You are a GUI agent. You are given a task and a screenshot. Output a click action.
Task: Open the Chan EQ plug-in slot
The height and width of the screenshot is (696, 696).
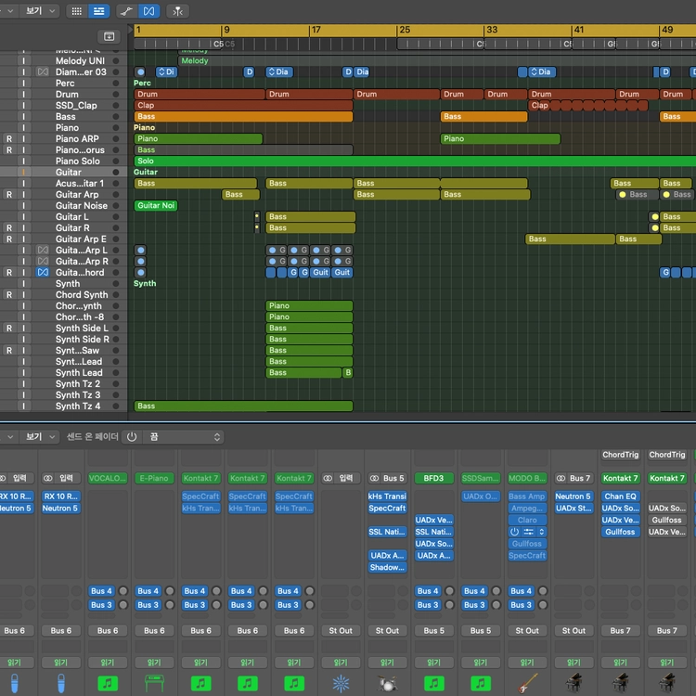(621, 496)
